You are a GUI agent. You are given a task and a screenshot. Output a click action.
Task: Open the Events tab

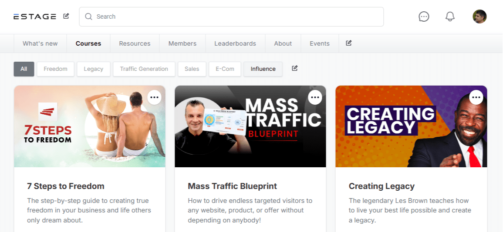pyautogui.click(x=320, y=43)
